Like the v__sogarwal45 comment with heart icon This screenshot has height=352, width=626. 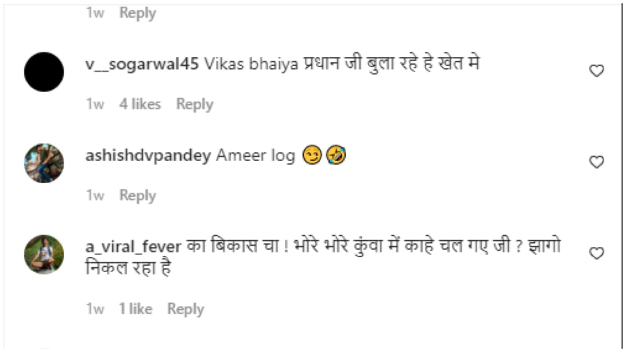[x=596, y=71]
